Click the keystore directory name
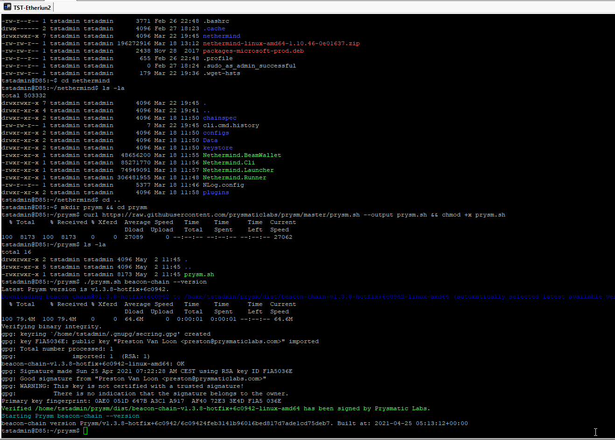615x440 pixels. [218, 148]
